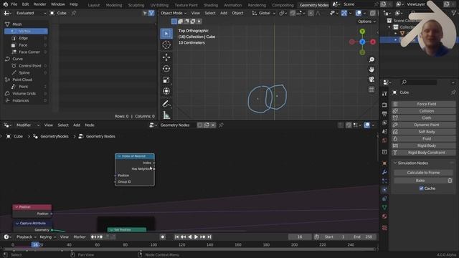
Task: Click the Cloth physics button
Action: (424, 118)
